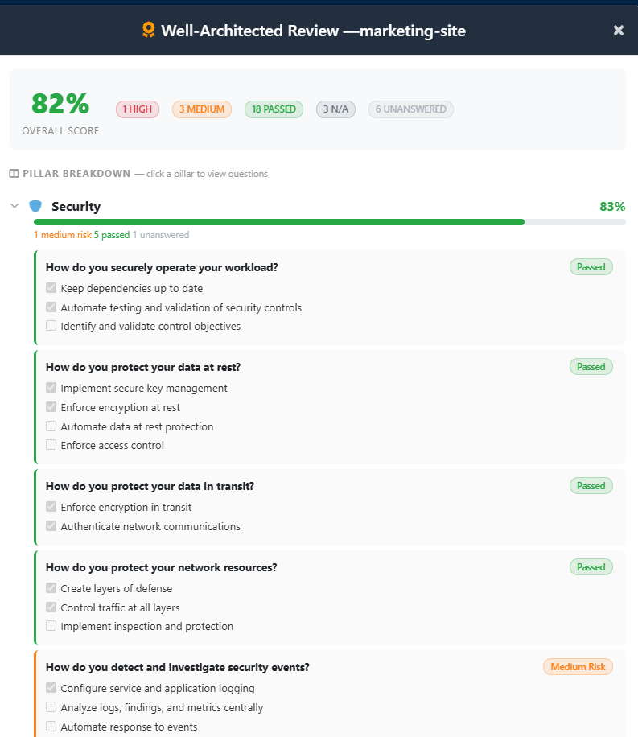Click the '3 N/A' badge
This screenshot has height=737, width=638.
[x=335, y=109]
